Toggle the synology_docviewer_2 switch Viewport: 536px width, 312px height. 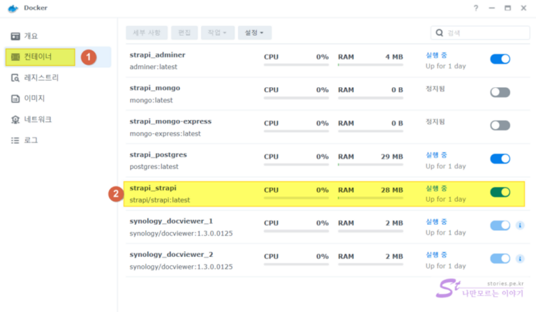500,259
